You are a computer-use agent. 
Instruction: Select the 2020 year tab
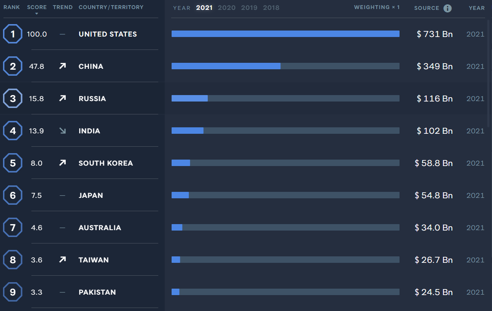pos(226,8)
